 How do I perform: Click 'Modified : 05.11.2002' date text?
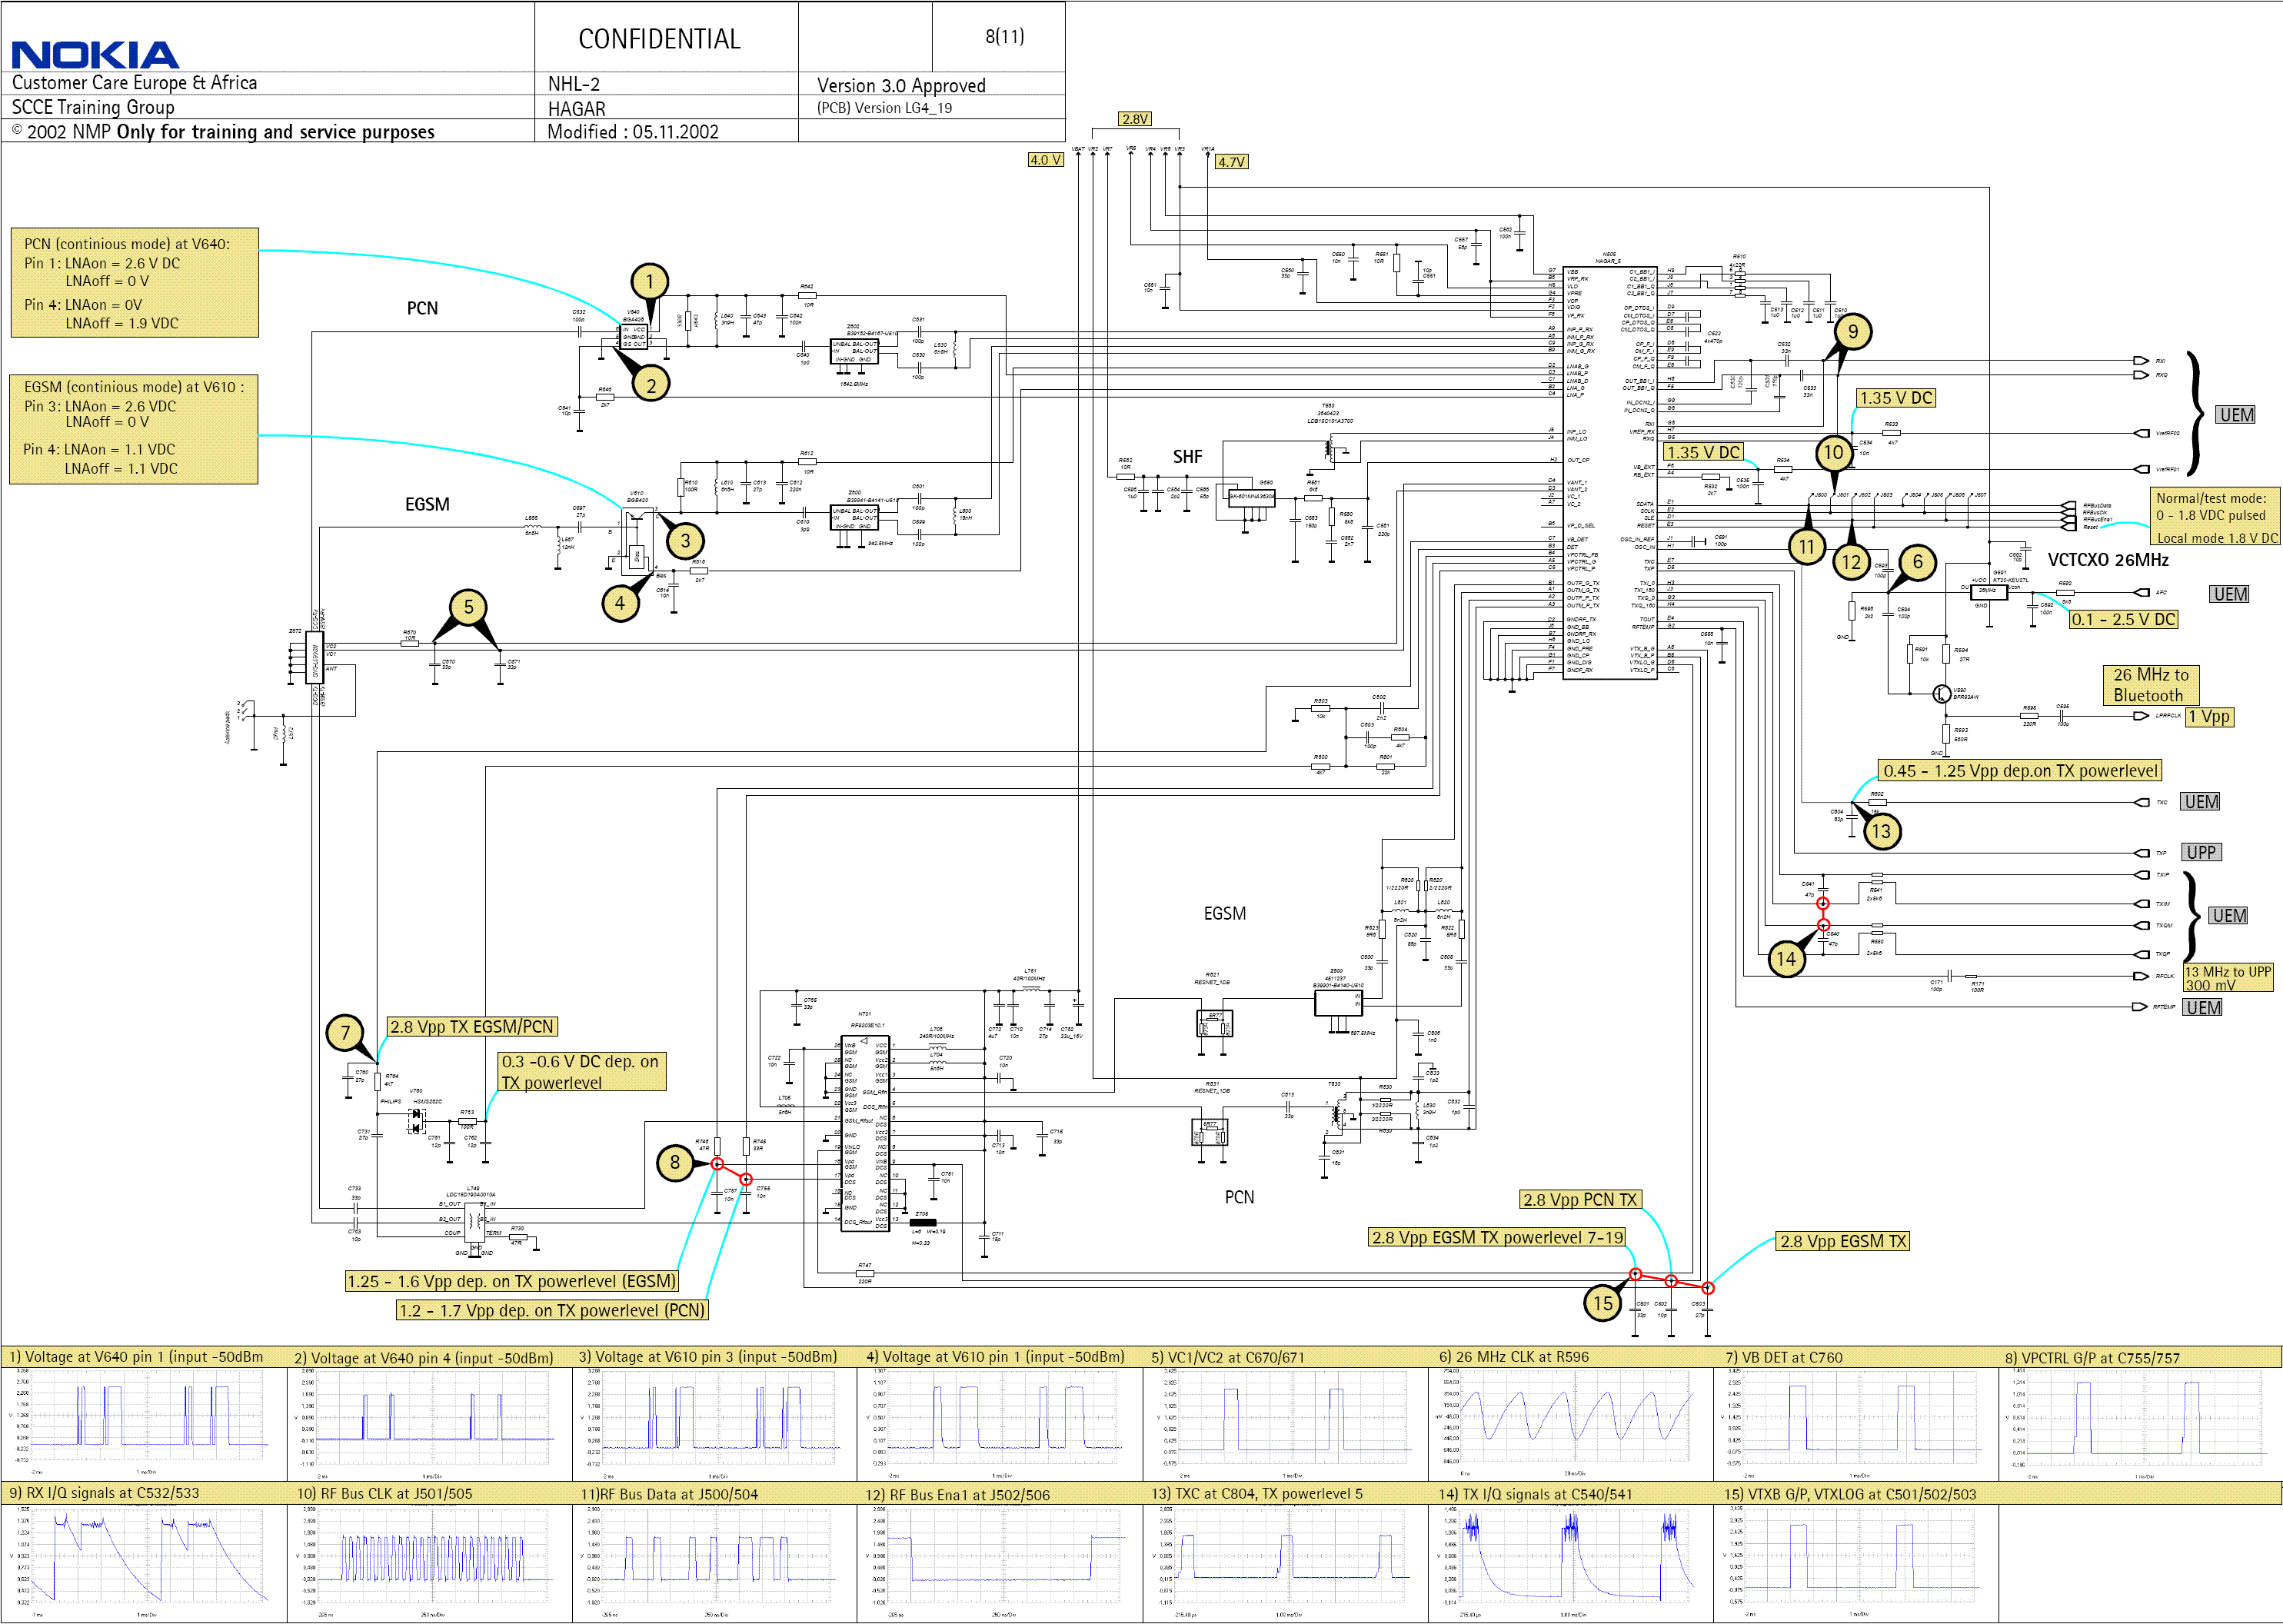pyautogui.click(x=632, y=132)
